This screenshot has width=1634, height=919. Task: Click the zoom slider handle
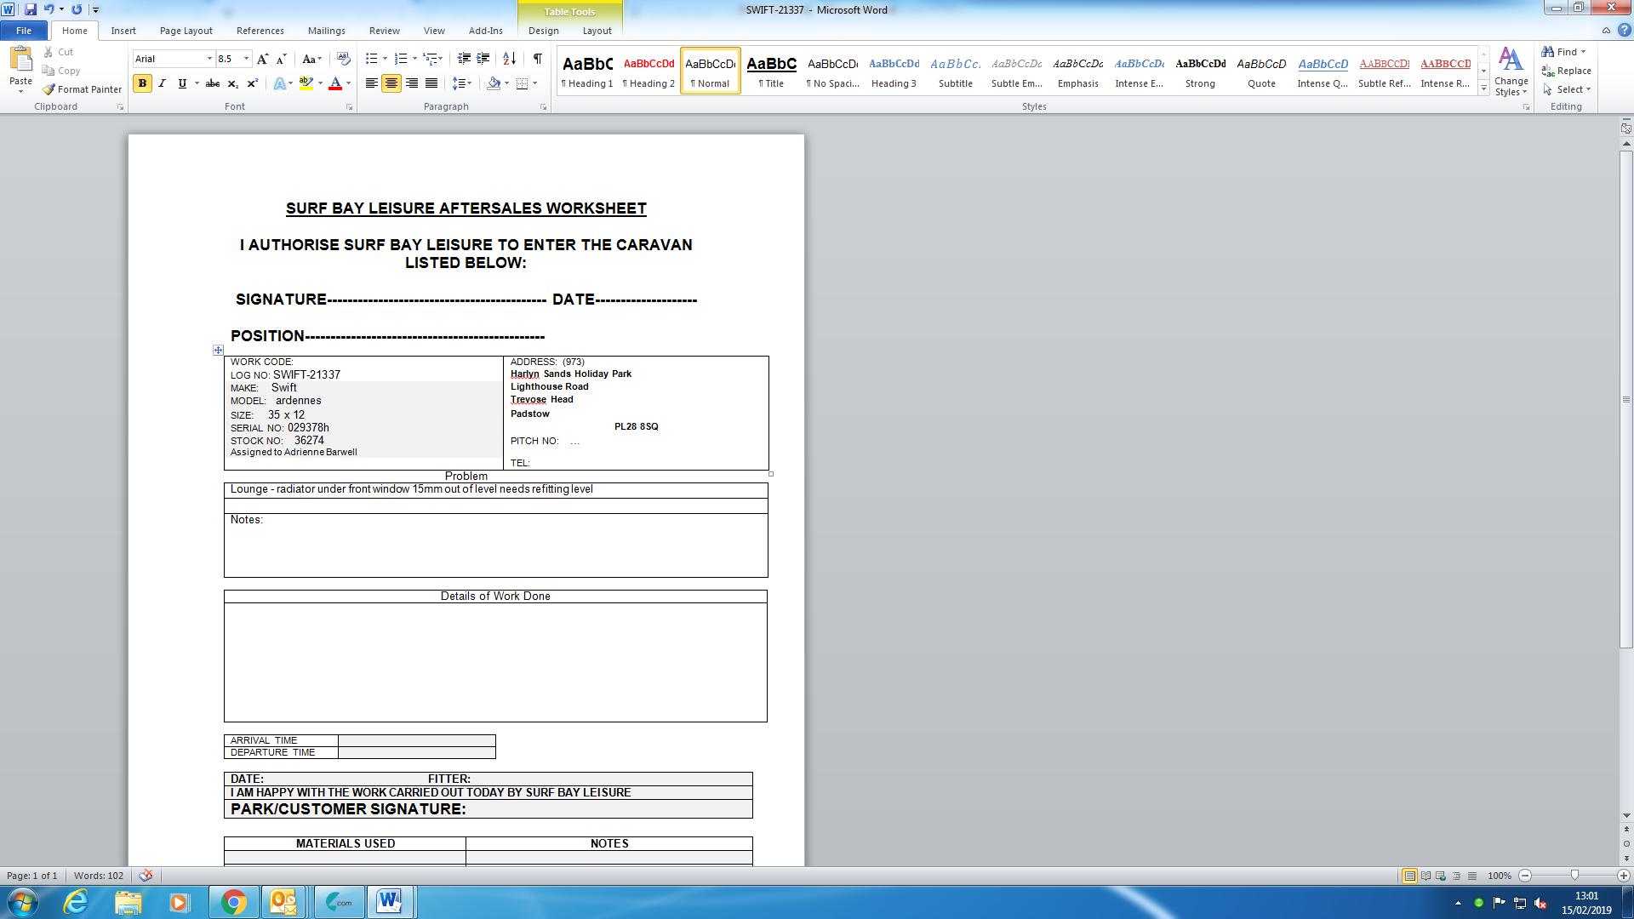[x=1574, y=876]
